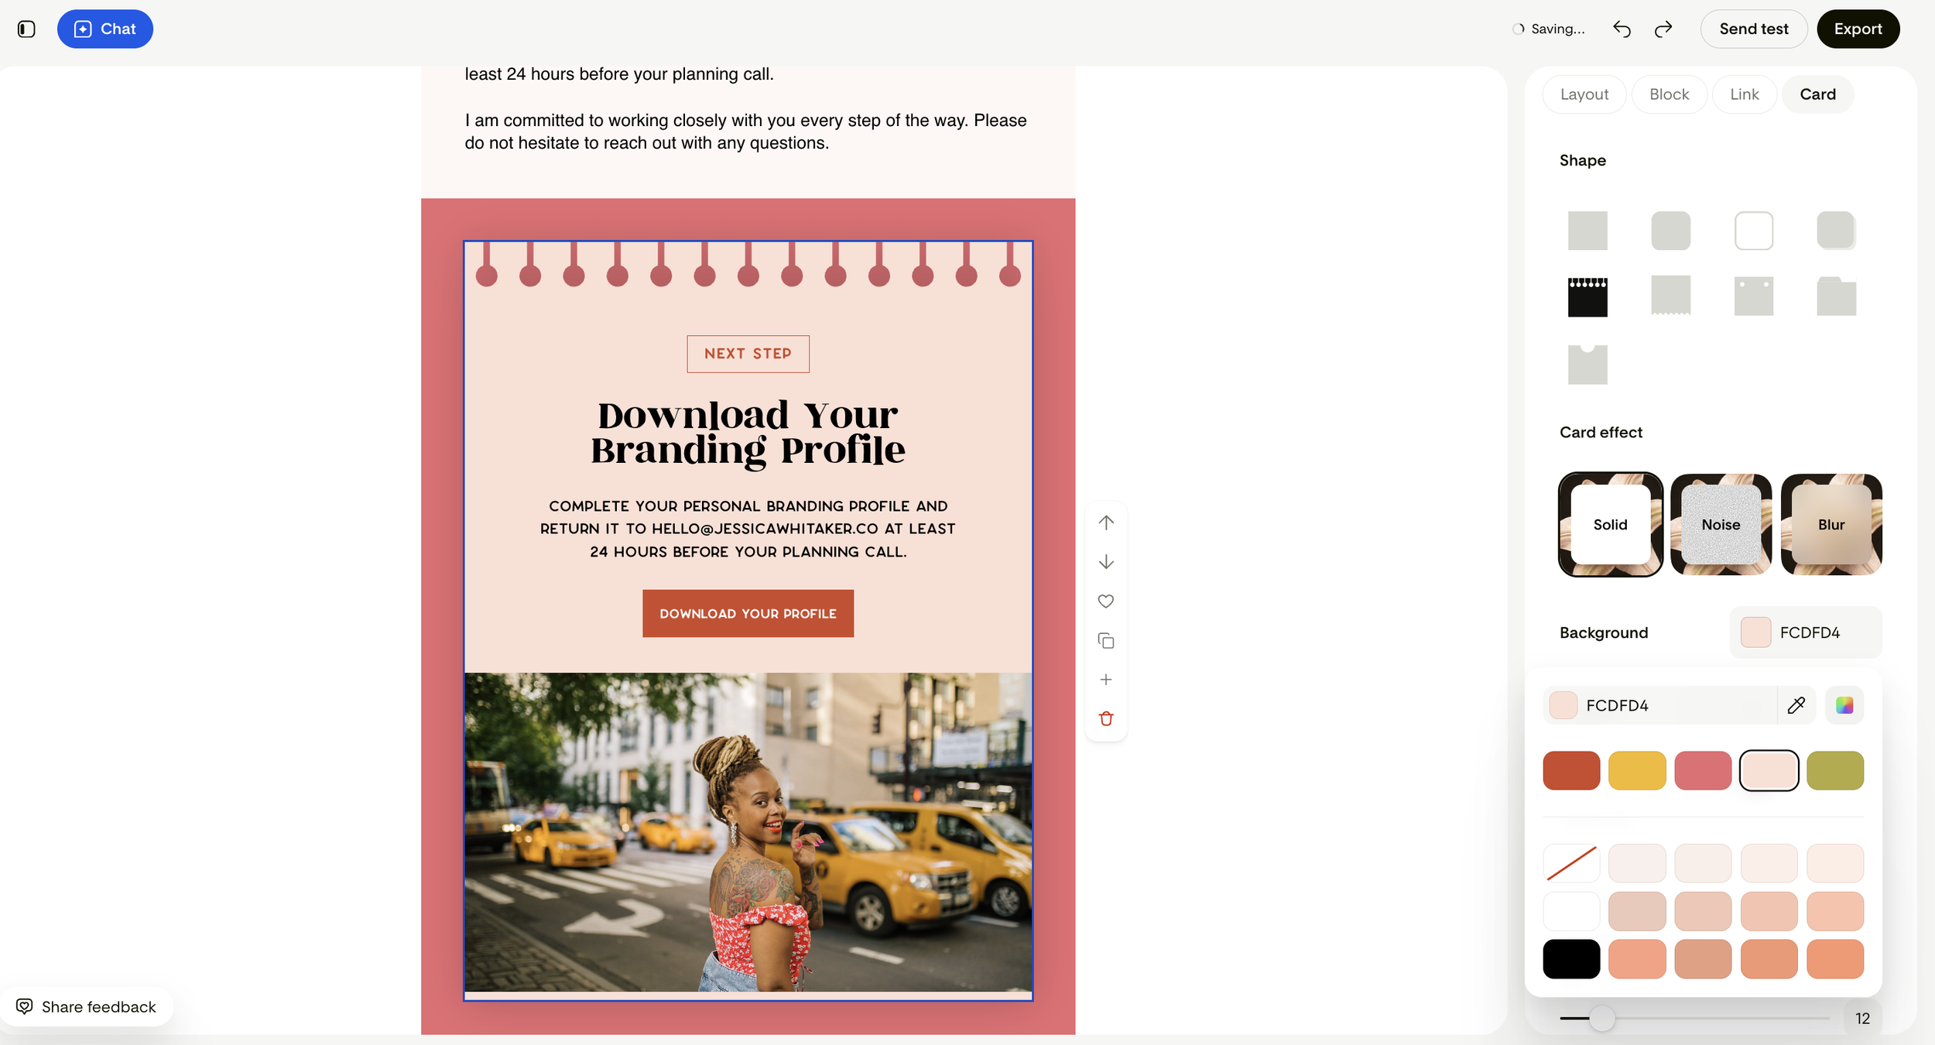This screenshot has width=1935, height=1045.
Task: Click the Send test button
Action: (1753, 29)
